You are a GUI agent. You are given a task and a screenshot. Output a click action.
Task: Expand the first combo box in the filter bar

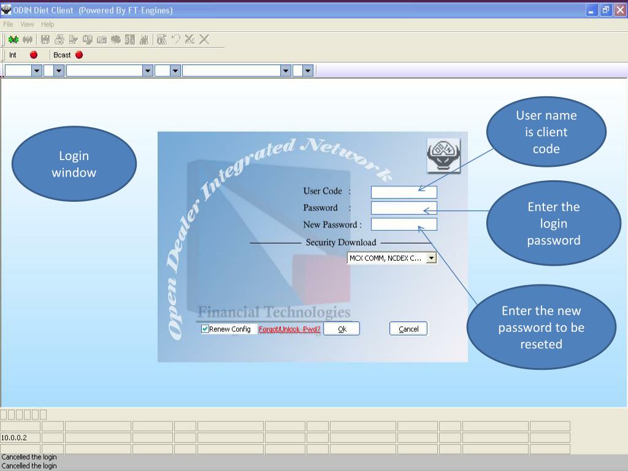click(36, 71)
